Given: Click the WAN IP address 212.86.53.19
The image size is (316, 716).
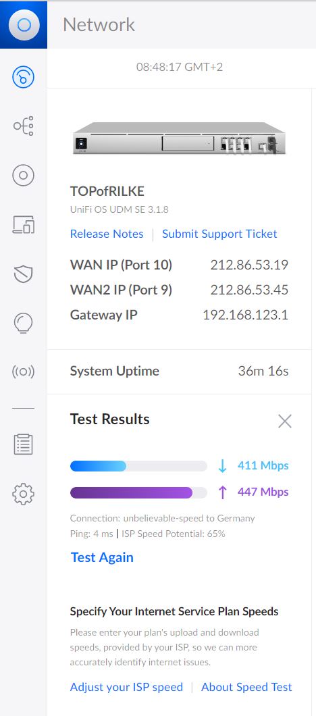Looking at the screenshot, I should click(x=249, y=265).
